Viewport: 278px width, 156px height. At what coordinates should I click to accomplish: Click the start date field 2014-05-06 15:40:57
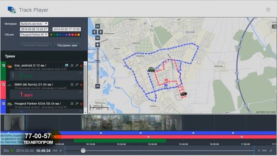pos(34,29)
